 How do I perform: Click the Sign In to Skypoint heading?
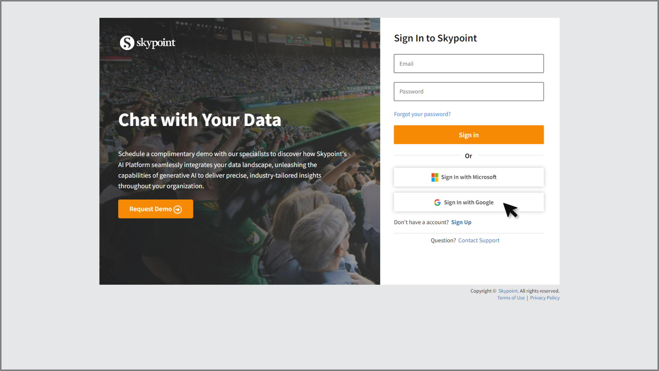pyautogui.click(x=435, y=38)
